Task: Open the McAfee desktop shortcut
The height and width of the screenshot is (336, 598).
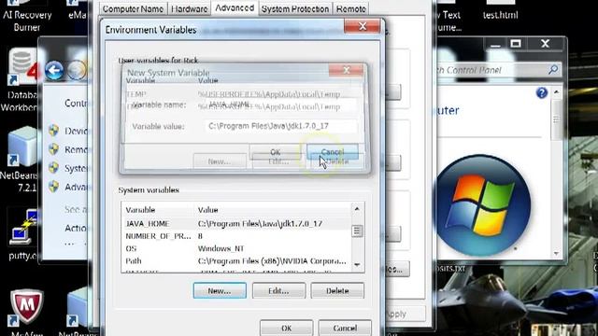Action: coord(26,312)
